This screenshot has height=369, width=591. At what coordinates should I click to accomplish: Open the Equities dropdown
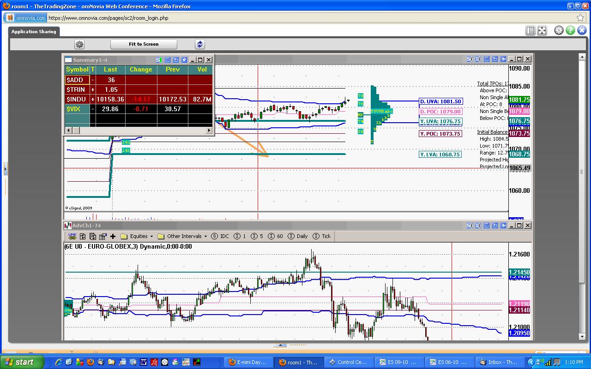click(137, 236)
